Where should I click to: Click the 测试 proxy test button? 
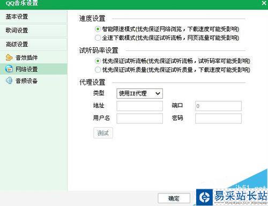point(103,133)
